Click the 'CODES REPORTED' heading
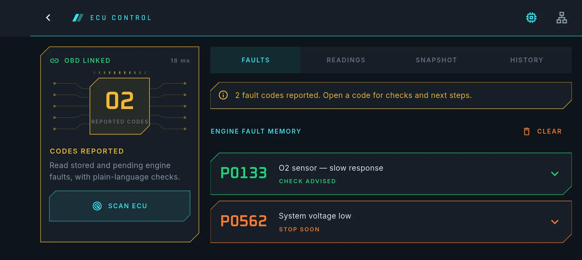Screen dimensions: 582x260 pos(87,151)
